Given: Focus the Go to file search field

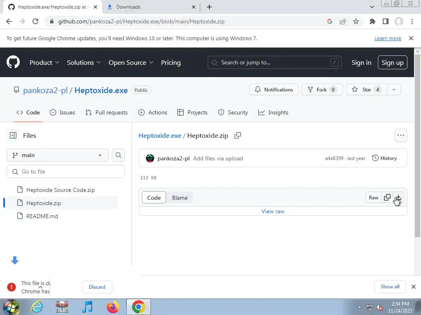Looking at the screenshot, I should coord(66,171).
